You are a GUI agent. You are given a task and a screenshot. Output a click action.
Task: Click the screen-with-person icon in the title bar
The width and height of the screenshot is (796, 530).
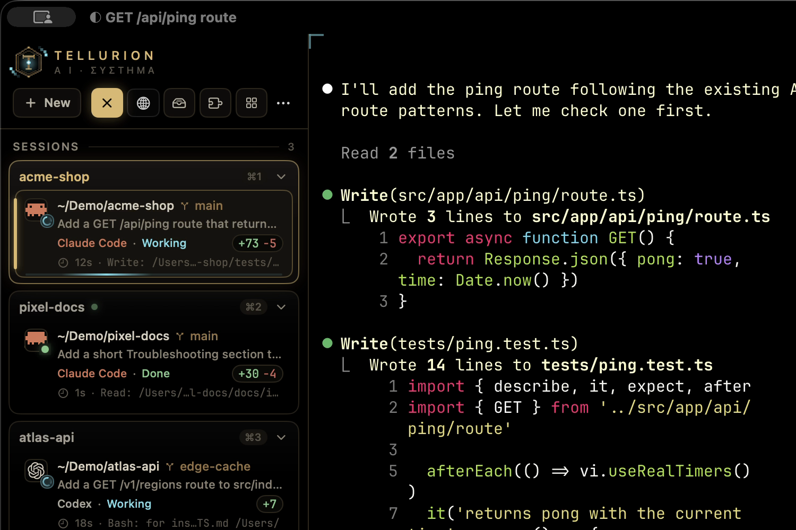point(42,17)
